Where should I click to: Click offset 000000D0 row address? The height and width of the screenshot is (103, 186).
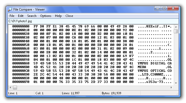pos(21,74)
